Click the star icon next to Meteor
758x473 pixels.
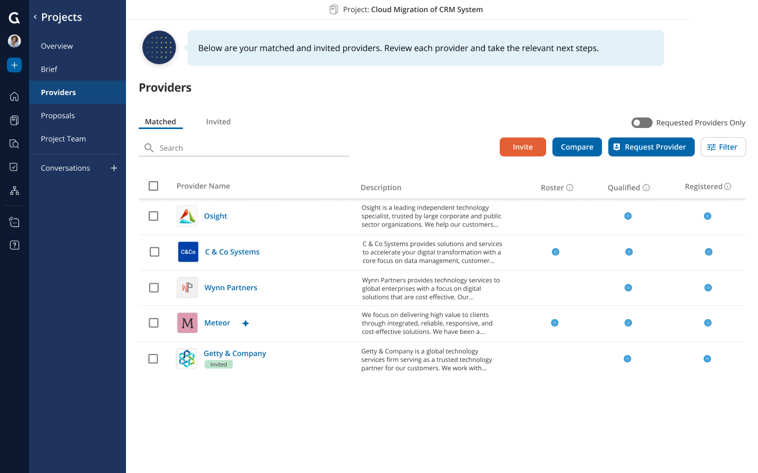tap(246, 323)
